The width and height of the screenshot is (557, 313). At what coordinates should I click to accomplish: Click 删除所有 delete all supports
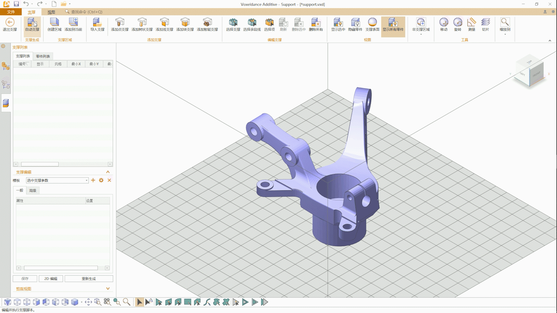click(315, 25)
